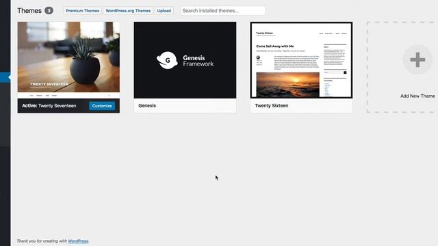Select the Genesis Framework theme thumbnail
This screenshot has height=246, width=438.
185,60
